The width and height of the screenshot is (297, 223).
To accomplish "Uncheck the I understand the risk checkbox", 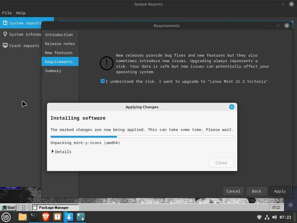I will click(102, 81).
